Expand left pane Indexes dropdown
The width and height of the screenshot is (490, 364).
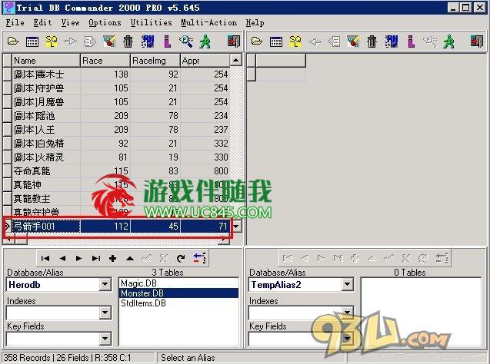(105, 313)
